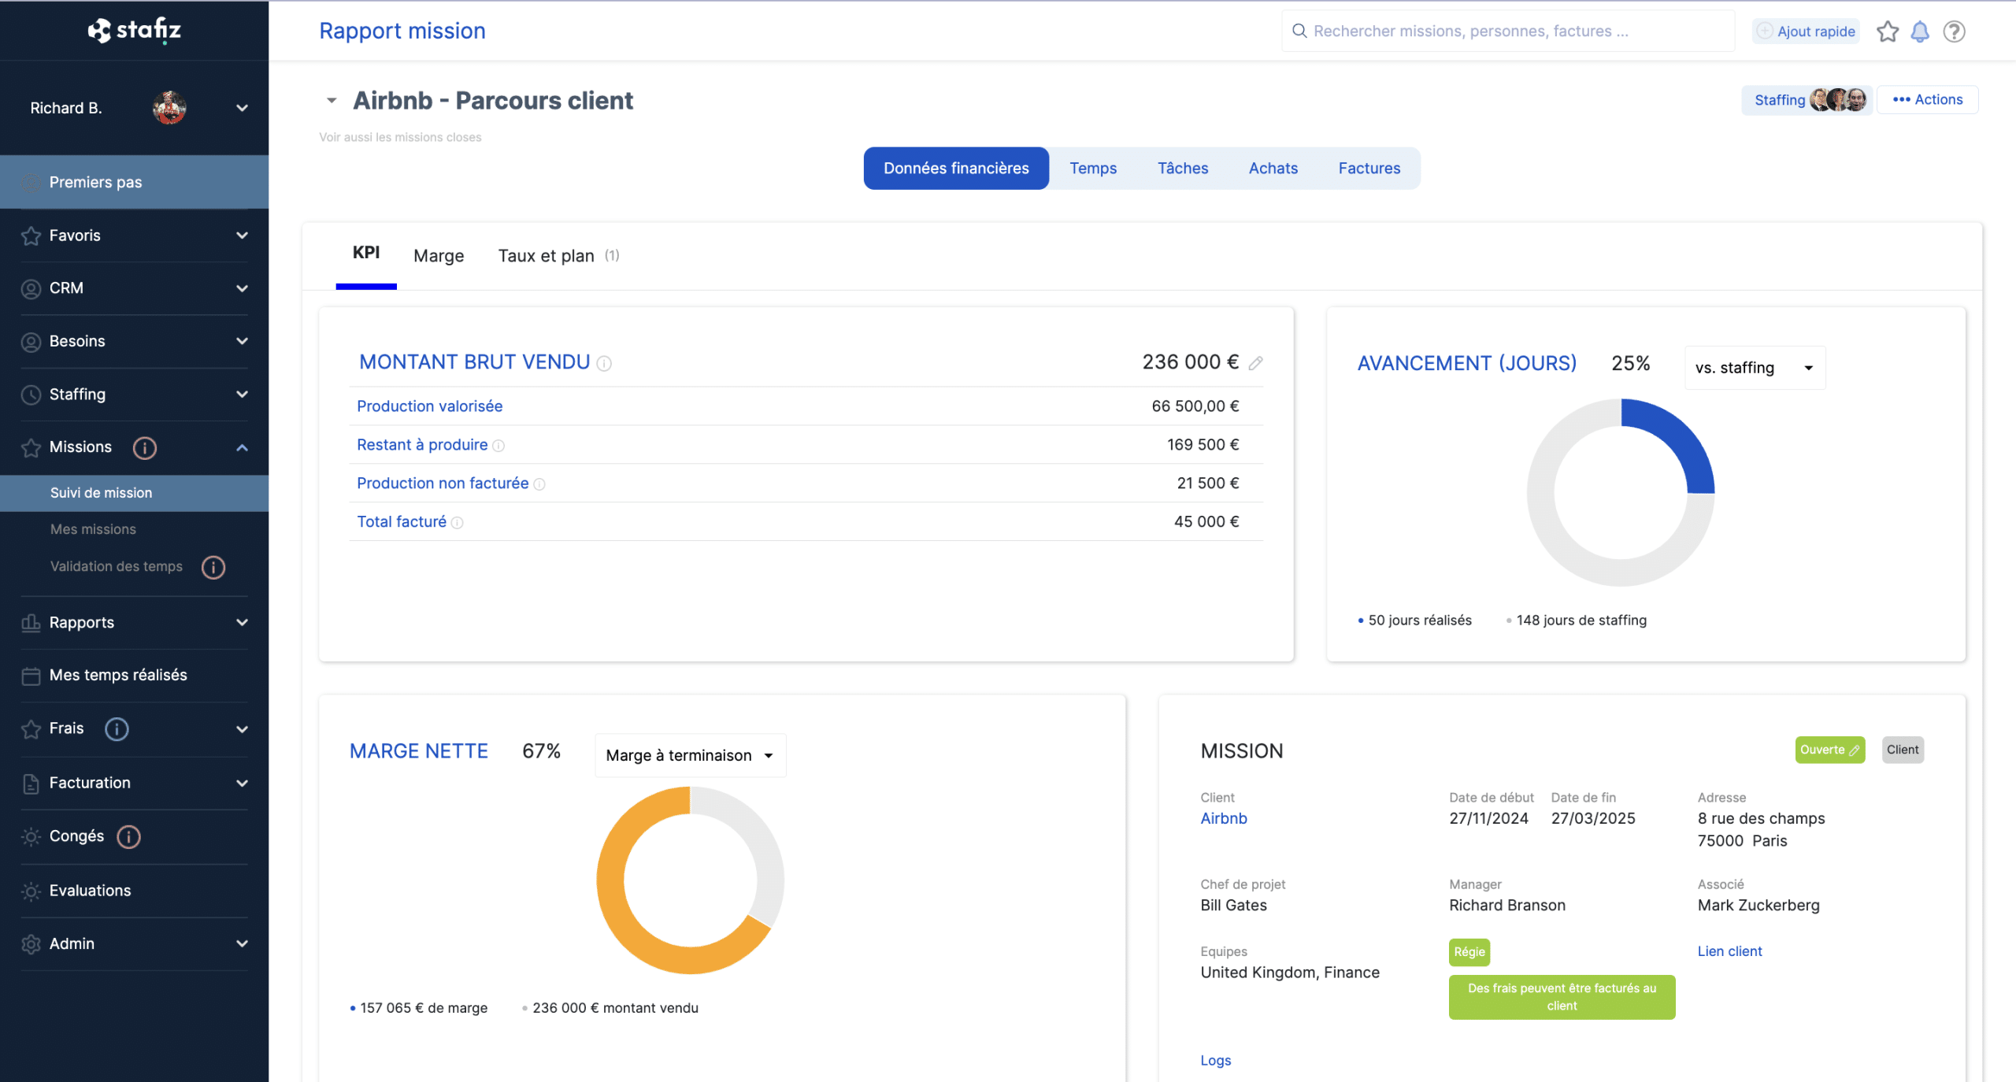The height and width of the screenshot is (1082, 2016).
Task: Expand the Facturation sidebar section
Action: coord(242,783)
